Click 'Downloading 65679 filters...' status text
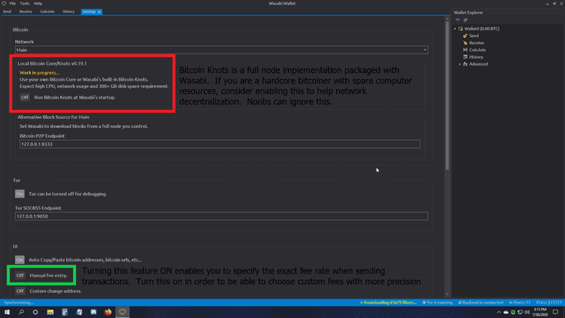This screenshot has height=318, width=565. click(x=390, y=302)
